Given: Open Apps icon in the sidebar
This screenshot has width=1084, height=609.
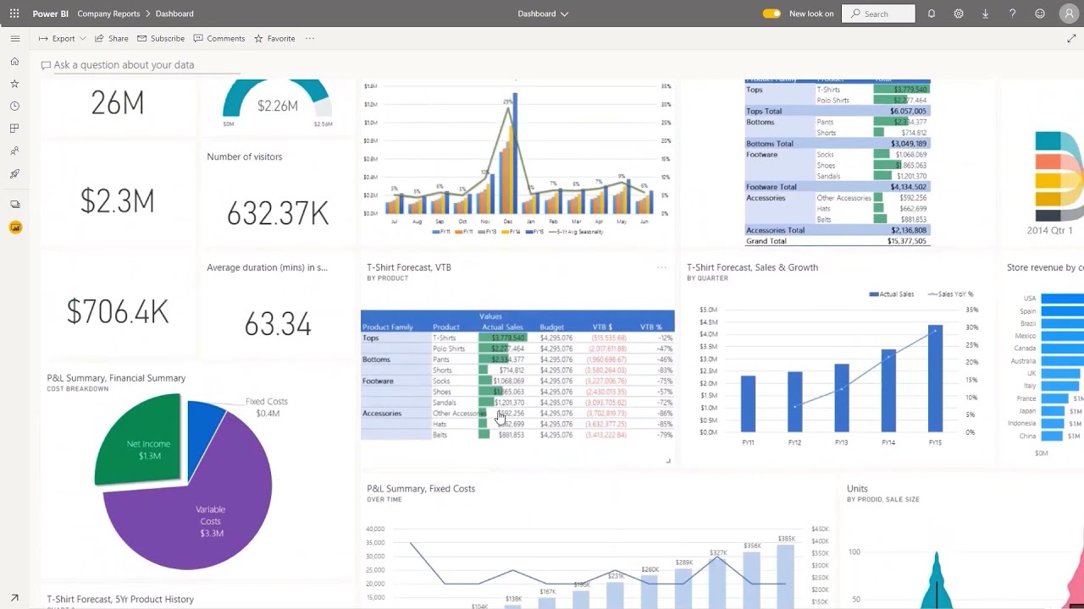Looking at the screenshot, I should (x=14, y=129).
